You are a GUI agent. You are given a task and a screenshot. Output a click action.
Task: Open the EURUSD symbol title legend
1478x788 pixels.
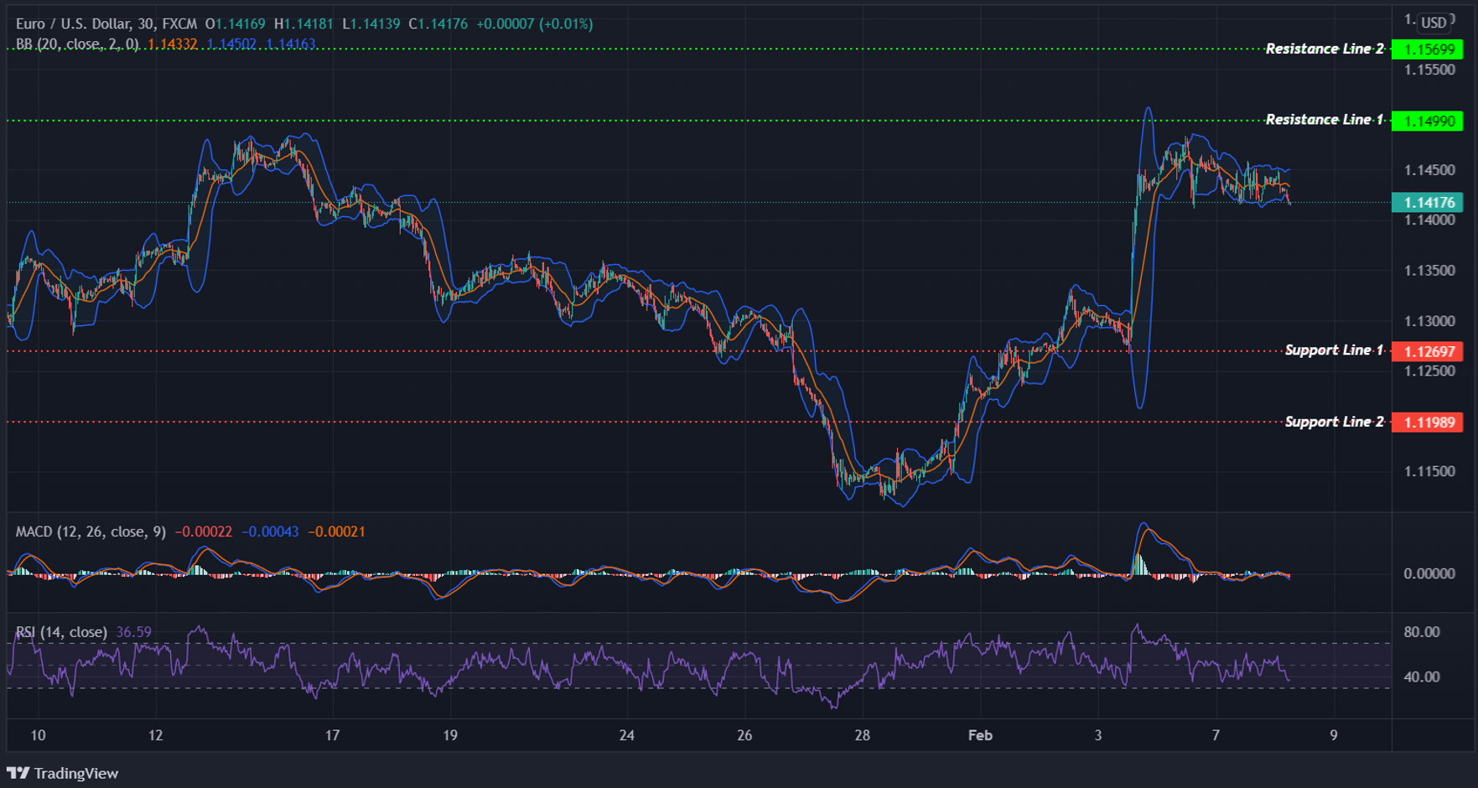tap(67, 24)
